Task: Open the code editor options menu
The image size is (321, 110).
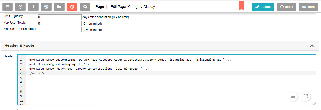Action: click(293, 96)
